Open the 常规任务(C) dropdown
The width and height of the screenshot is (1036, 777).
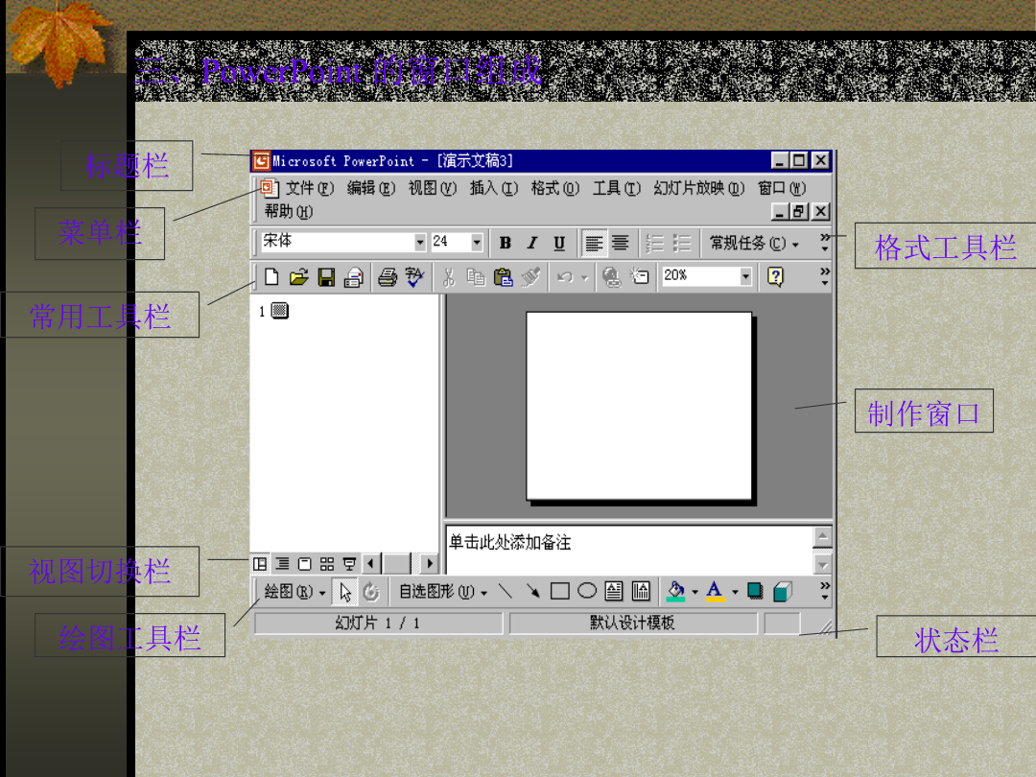pyautogui.click(x=755, y=243)
